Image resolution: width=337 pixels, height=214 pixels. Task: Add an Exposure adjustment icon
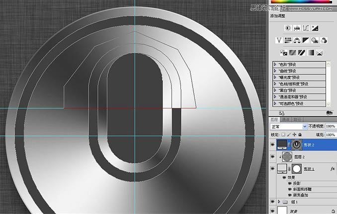315,28
